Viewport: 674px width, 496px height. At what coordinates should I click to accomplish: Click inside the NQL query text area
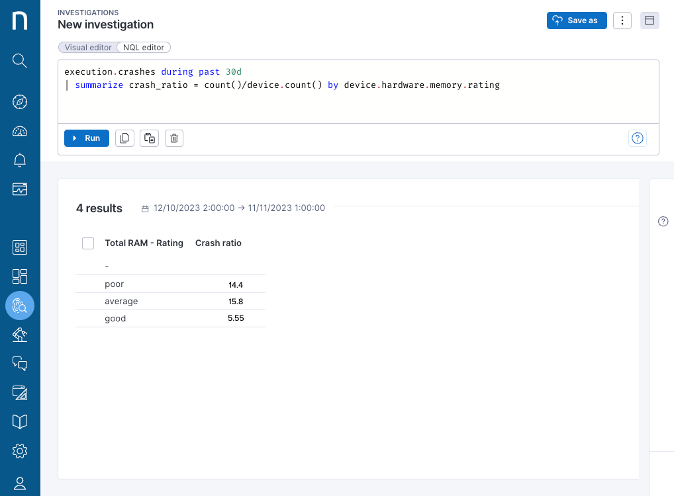(358, 99)
